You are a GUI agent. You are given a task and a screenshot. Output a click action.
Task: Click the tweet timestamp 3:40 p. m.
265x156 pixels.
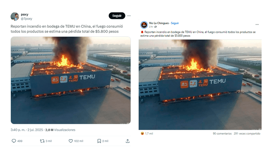pos(18,130)
